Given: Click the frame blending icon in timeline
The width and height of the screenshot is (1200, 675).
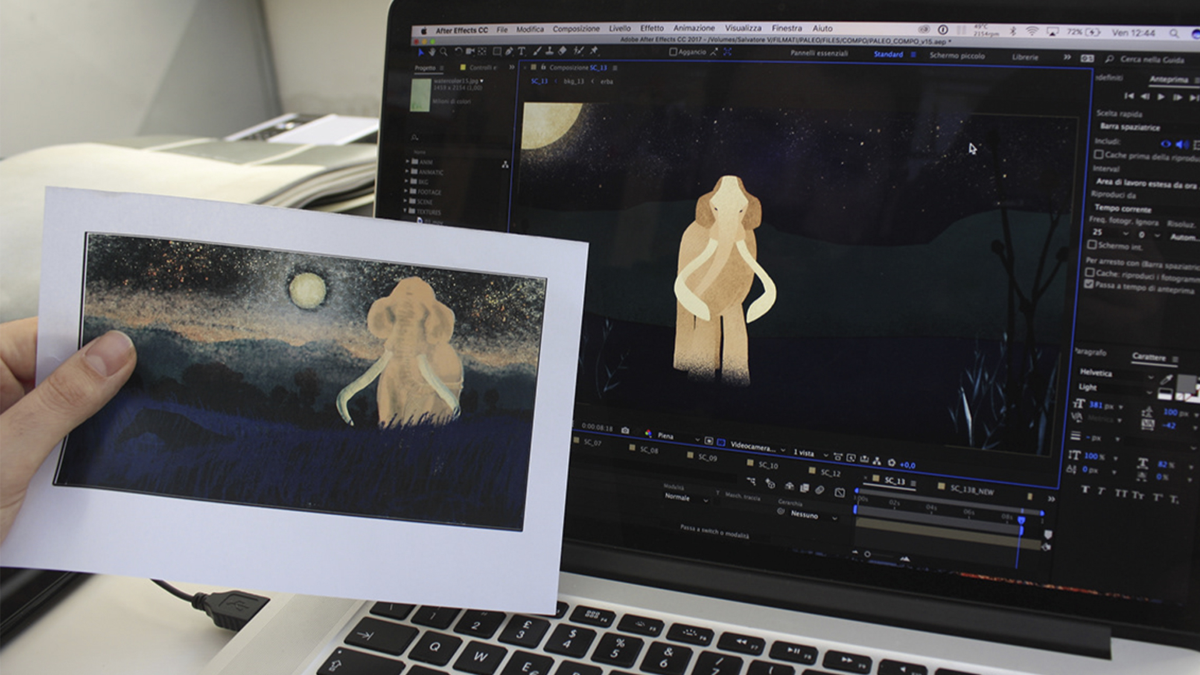Looking at the screenshot, I should [804, 488].
